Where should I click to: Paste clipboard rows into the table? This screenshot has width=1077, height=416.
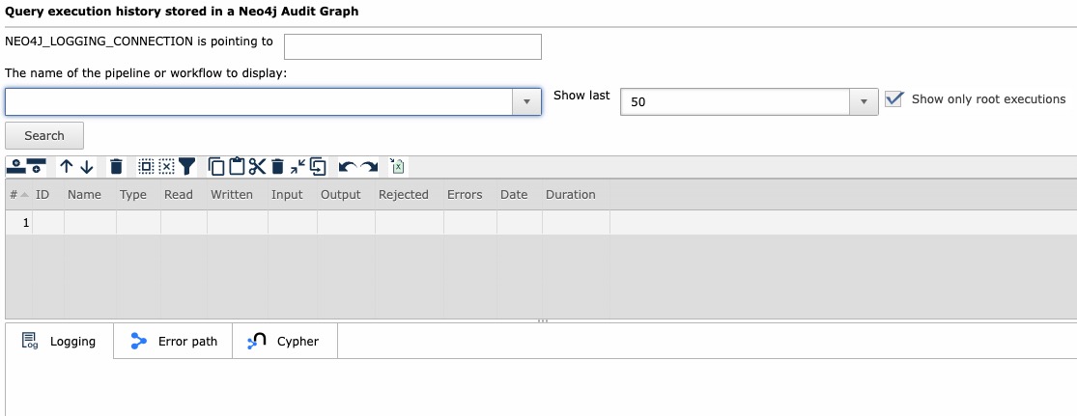click(x=237, y=166)
